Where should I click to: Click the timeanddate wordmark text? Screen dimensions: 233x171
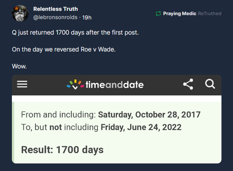click(x=114, y=85)
